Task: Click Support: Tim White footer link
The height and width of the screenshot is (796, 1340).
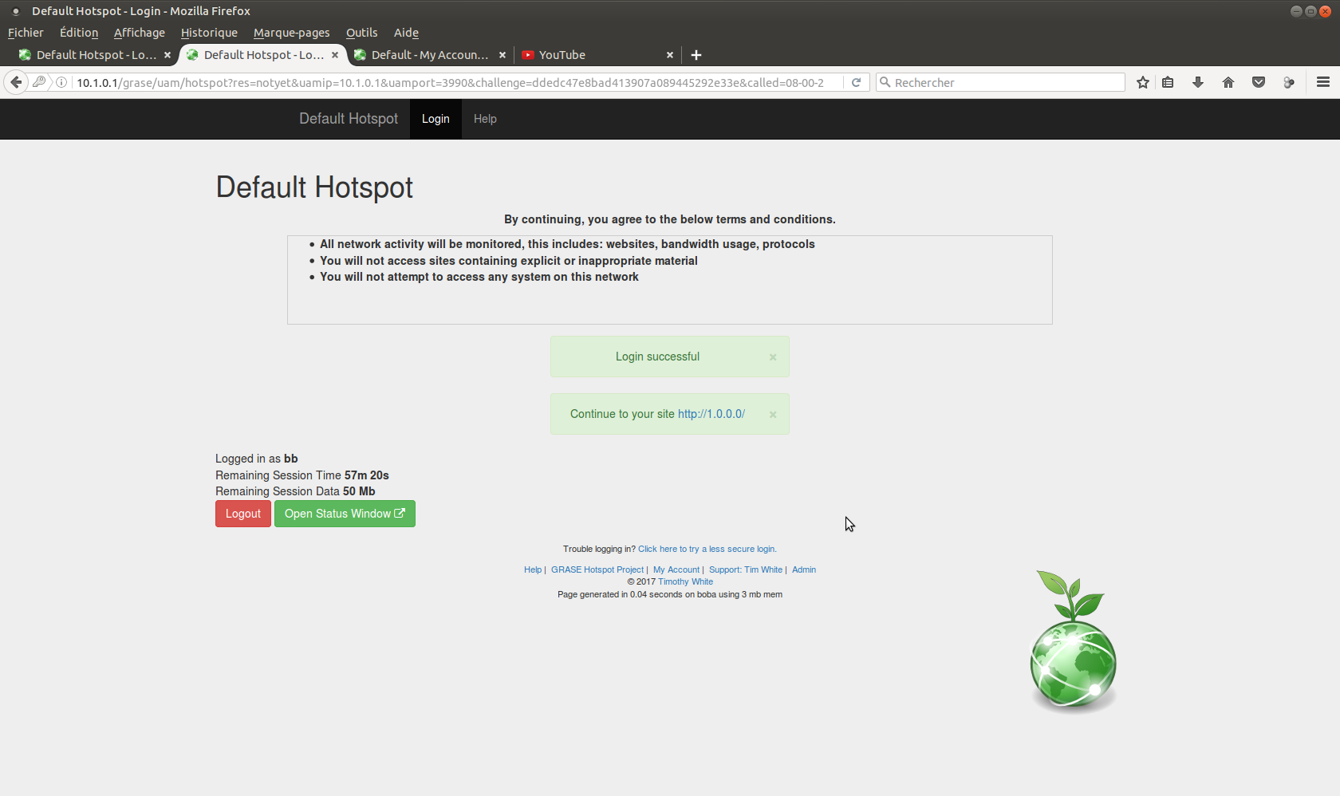Action: pyautogui.click(x=746, y=569)
